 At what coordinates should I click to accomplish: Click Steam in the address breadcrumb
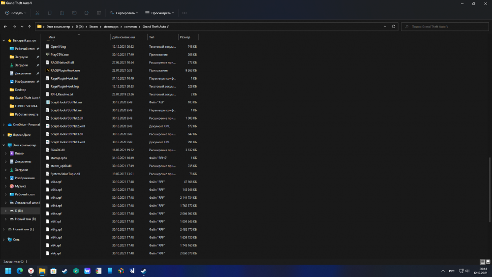click(93, 27)
